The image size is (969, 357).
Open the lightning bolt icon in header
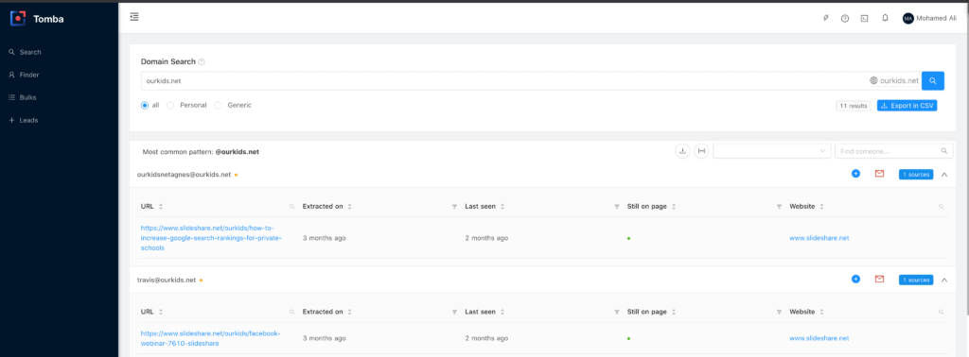coord(825,19)
